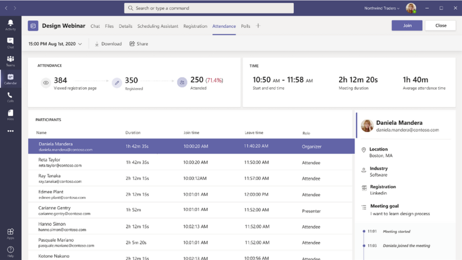Open Chat from the left sidebar
The image size is (462, 260).
tap(11, 43)
